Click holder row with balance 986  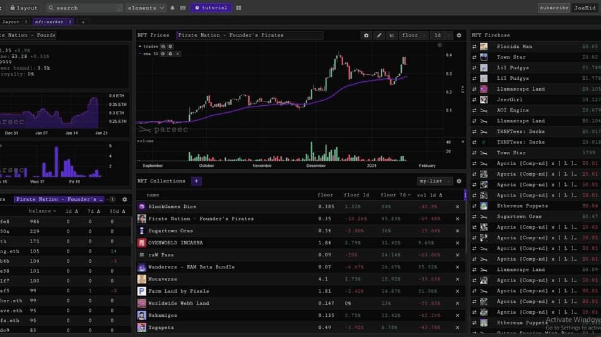click(x=65, y=221)
